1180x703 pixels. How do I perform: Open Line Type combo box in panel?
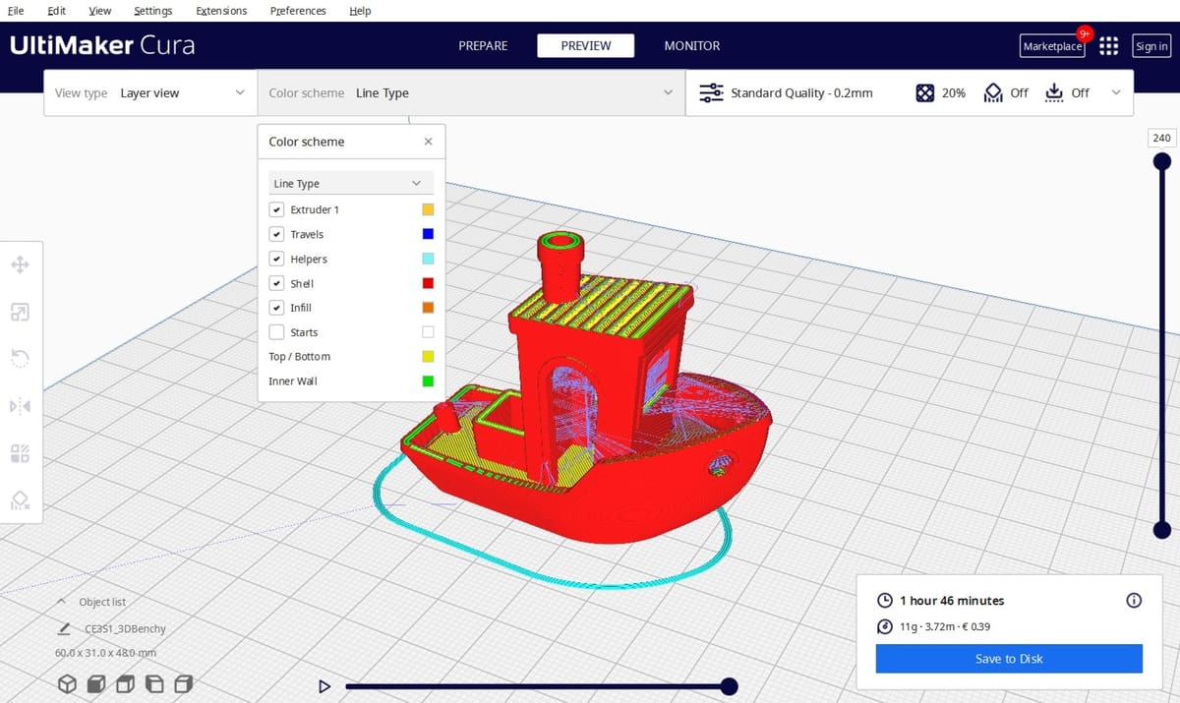tap(351, 183)
